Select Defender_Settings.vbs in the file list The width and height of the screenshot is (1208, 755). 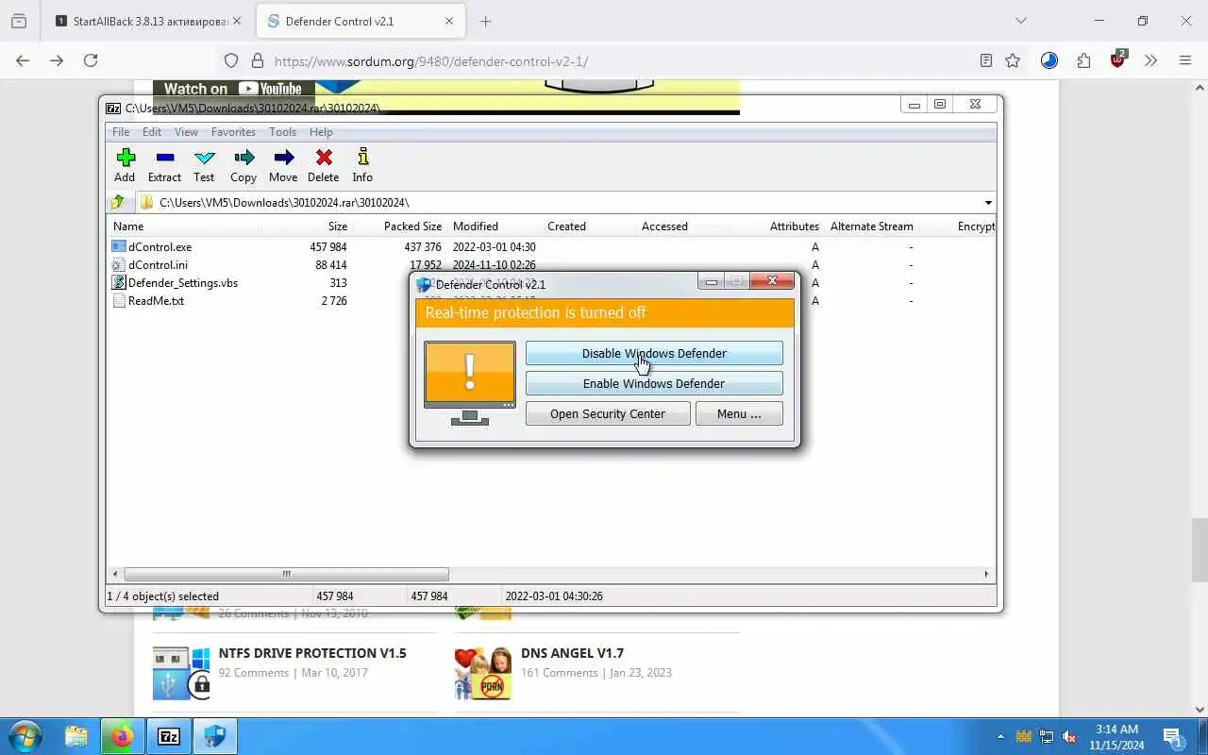pos(182,282)
